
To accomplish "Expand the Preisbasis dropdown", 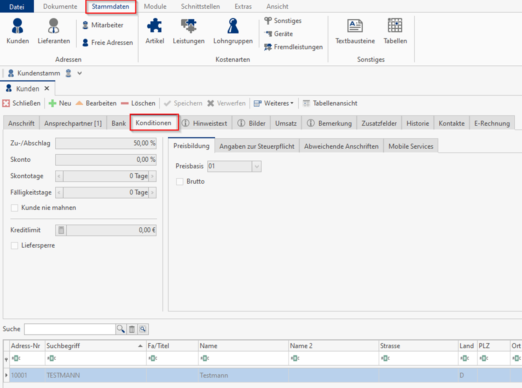I will (257, 167).
